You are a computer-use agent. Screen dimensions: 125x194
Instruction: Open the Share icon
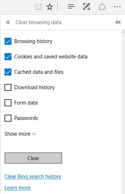[x=102, y=7]
